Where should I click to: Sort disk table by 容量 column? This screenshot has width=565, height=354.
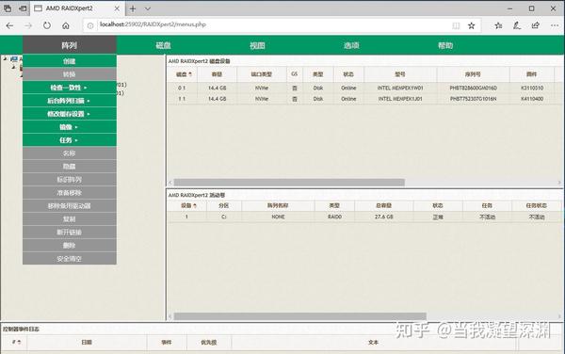[217, 74]
